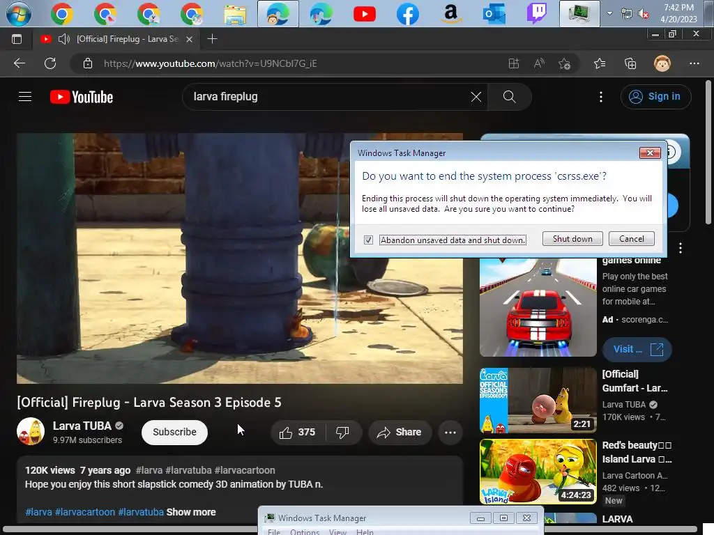Open ad options three-dot menu

click(x=681, y=248)
